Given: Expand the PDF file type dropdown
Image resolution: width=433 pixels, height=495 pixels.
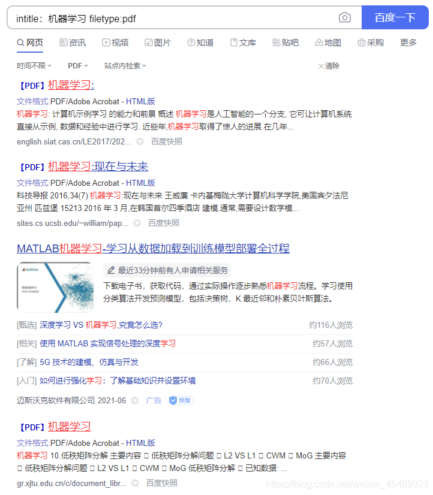Looking at the screenshot, I should click(x=78, y=66).
